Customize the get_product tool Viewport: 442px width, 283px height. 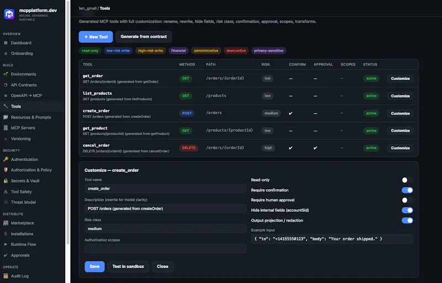click(400, 131)
